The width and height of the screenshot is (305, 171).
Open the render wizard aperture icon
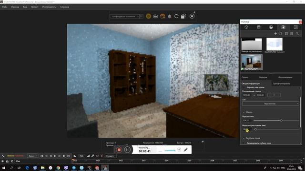point(192,16)
